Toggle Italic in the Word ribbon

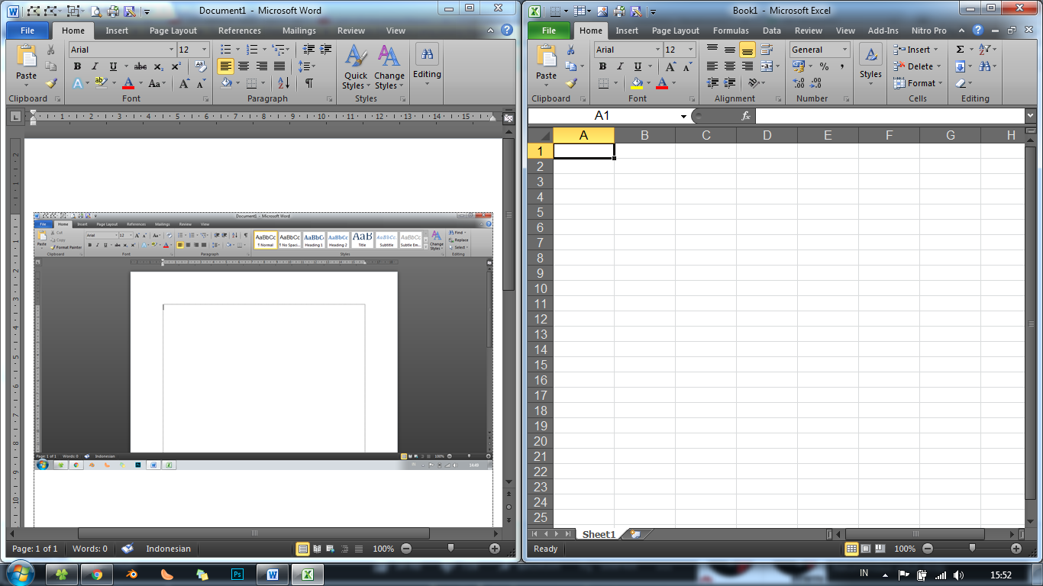coord(95,66)
